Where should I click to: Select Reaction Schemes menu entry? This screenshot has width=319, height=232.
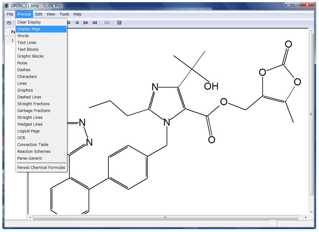[41, 152]
